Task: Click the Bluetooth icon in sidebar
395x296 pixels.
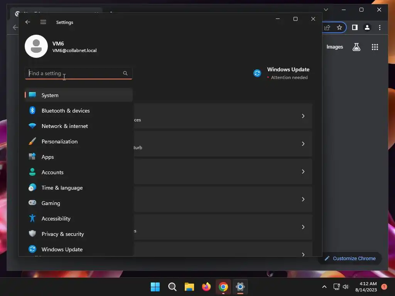Action: pos(32,110)
